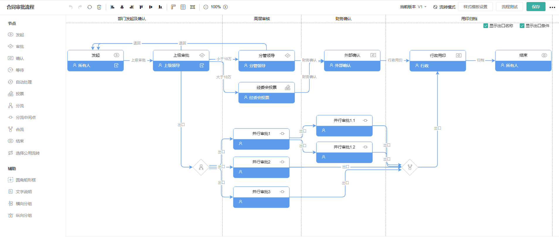
Task: Select 合流 node type in sidebar
Action: click(16, 129)
